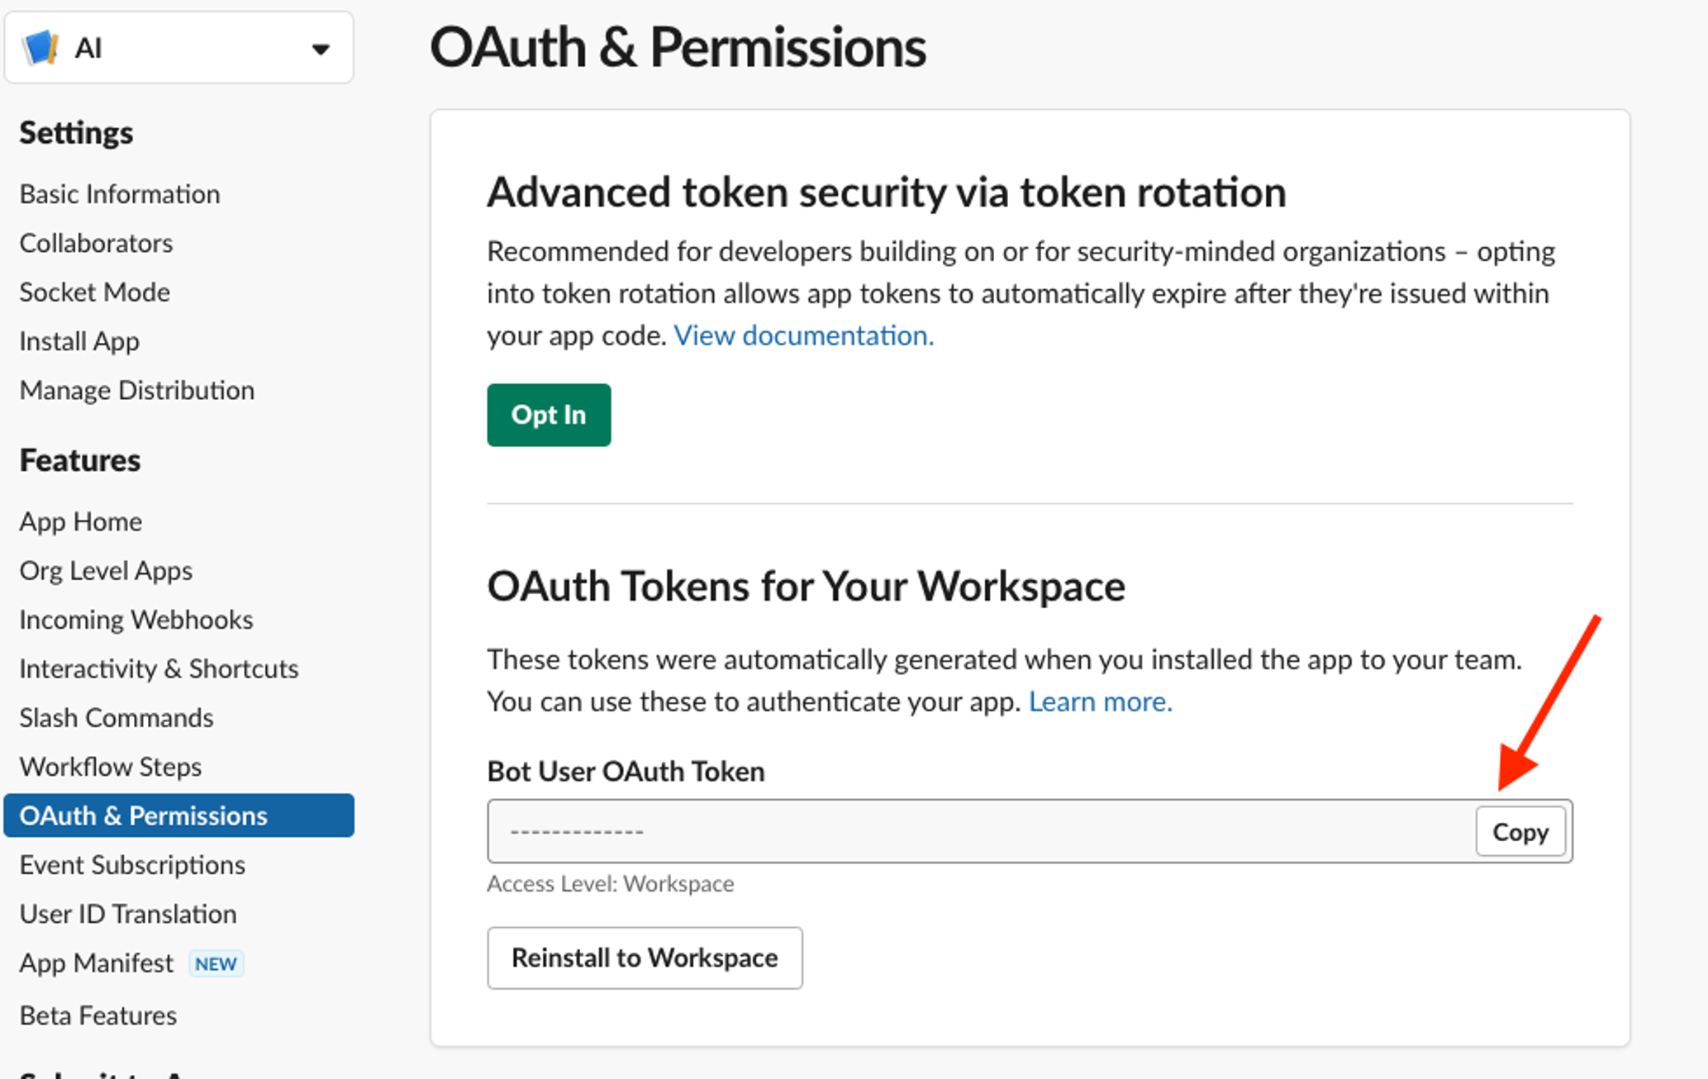Go to Slash Commands page
This screenshot has width=1708, height=1079.
[117, 717]
